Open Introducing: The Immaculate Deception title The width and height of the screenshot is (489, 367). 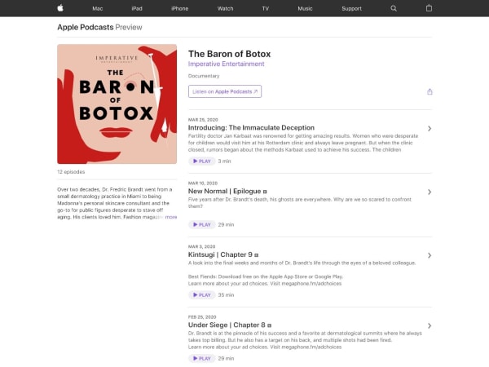click(251, 128)
